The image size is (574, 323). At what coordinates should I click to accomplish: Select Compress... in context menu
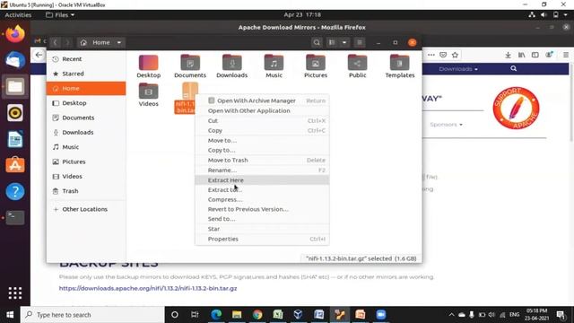262,199
